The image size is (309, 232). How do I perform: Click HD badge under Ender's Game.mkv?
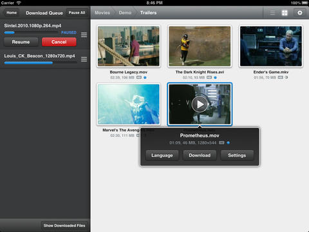(281, 77)
